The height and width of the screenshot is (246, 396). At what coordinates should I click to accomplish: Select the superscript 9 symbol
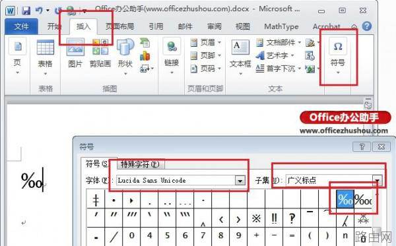click(x=238, y=236)
